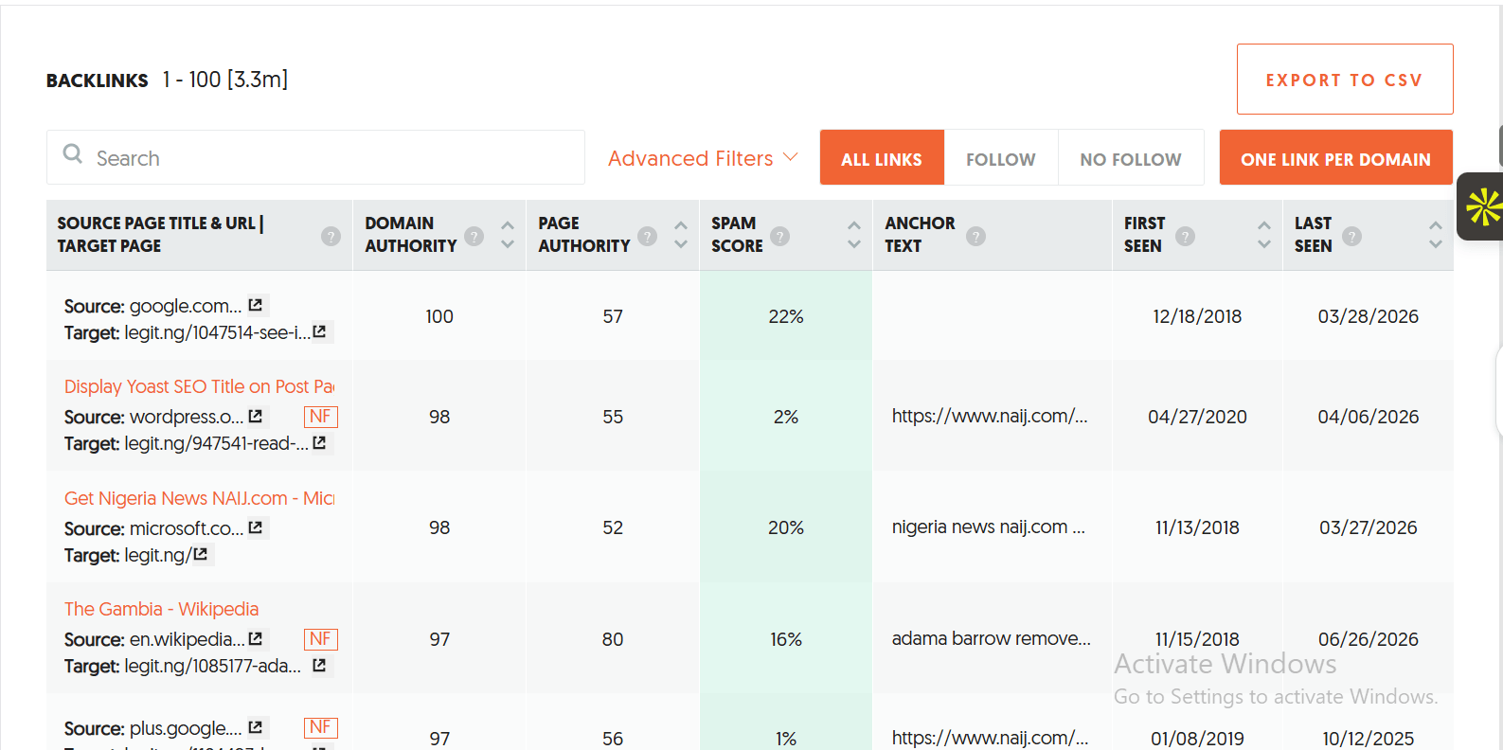Viewport: 1503px width, 750px height.
Task: Open plus.google source external link icon
Action: [x=256, y=727]
